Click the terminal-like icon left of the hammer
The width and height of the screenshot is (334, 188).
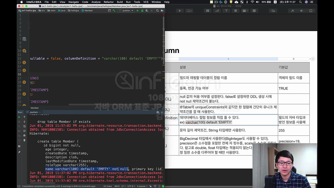point(109,11)
